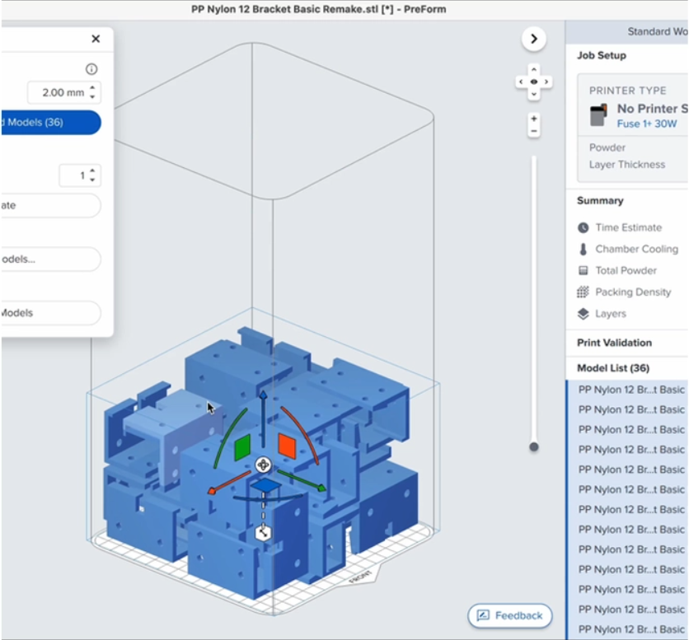Viewport: 689px width, 640px height.
Task: Click the green plane handle on the gizmo
Action: (242, 448)
